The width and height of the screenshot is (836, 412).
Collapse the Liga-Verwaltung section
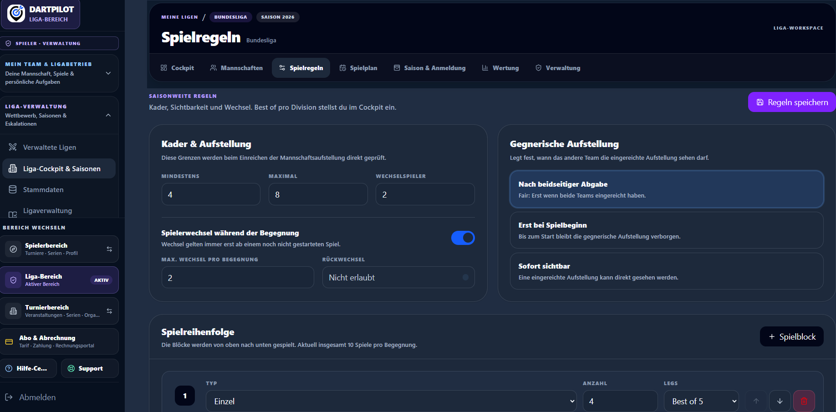tap(60, 115)
